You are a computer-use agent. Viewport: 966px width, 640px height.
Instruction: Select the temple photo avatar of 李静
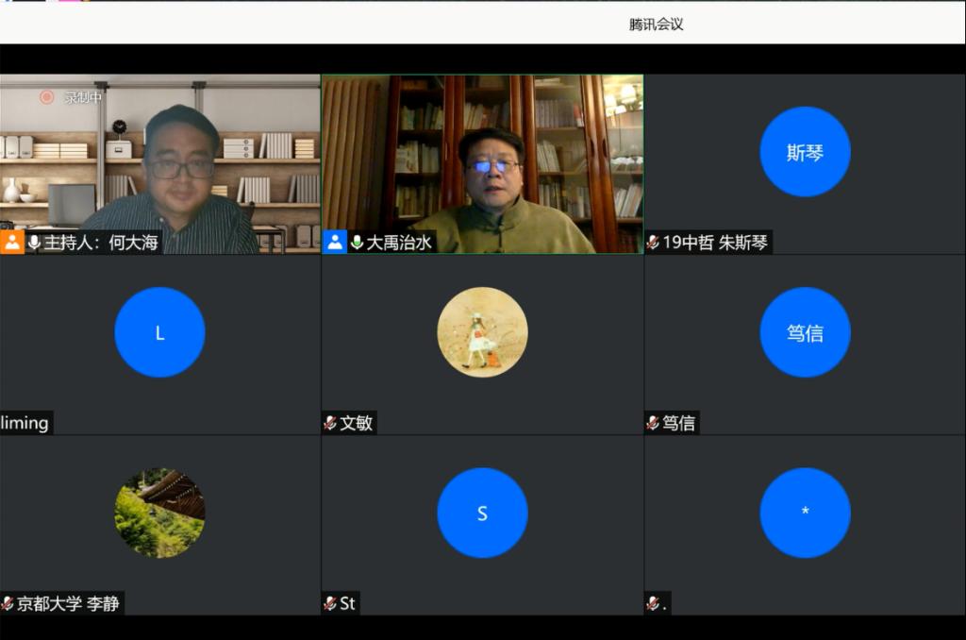159,513
